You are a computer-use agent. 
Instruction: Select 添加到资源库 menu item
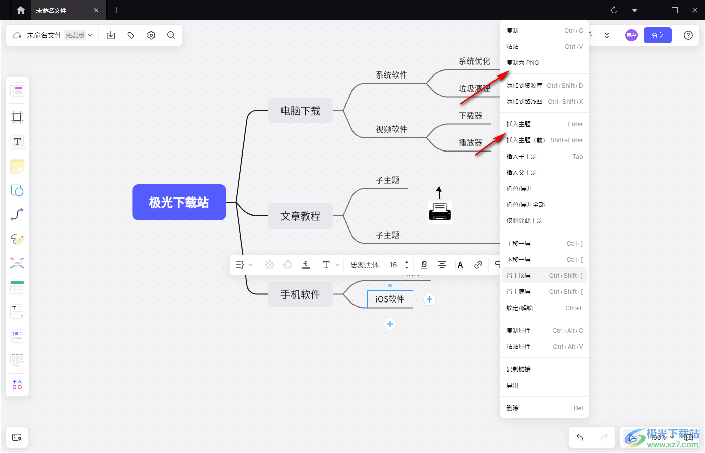pyautogui.click(x=544, y=86)
